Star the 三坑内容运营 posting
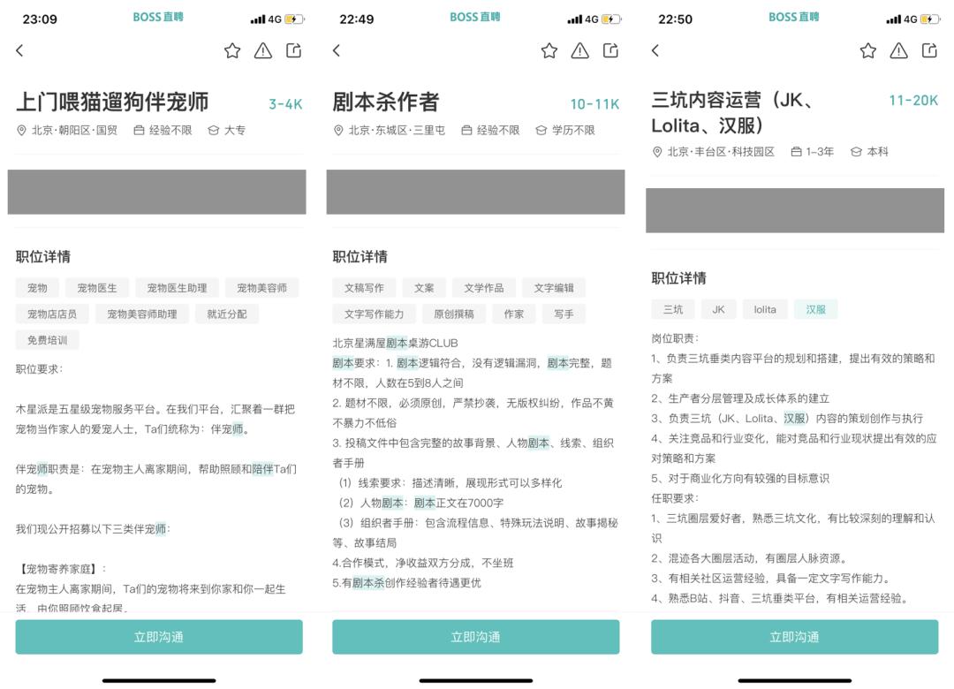954x689 pixels. [867, 52]
